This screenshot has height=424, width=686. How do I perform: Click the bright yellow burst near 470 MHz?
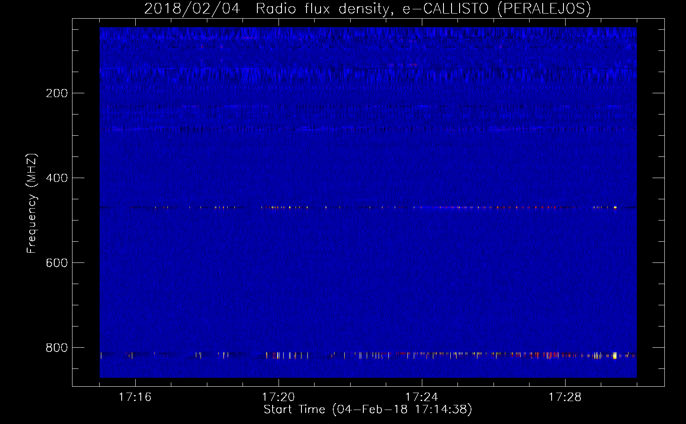tap(615, 207)
